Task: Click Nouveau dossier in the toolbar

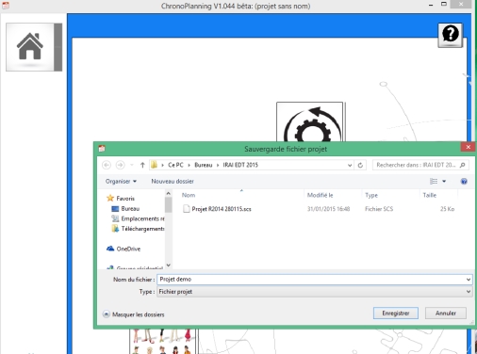Action: (x=173, y=182)
